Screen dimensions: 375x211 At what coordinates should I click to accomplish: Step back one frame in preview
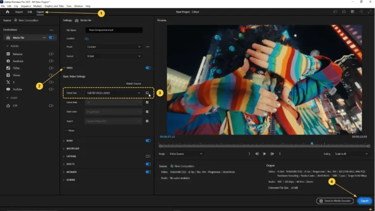(x=257, y=154)
